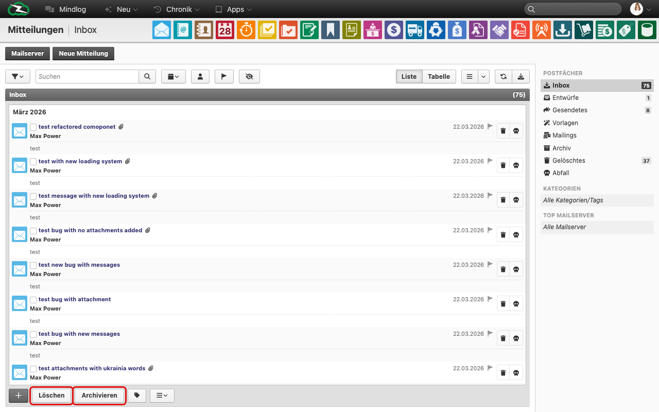Open the hand truck boxes icon
The image size is (659, 412).
point(584,30)
